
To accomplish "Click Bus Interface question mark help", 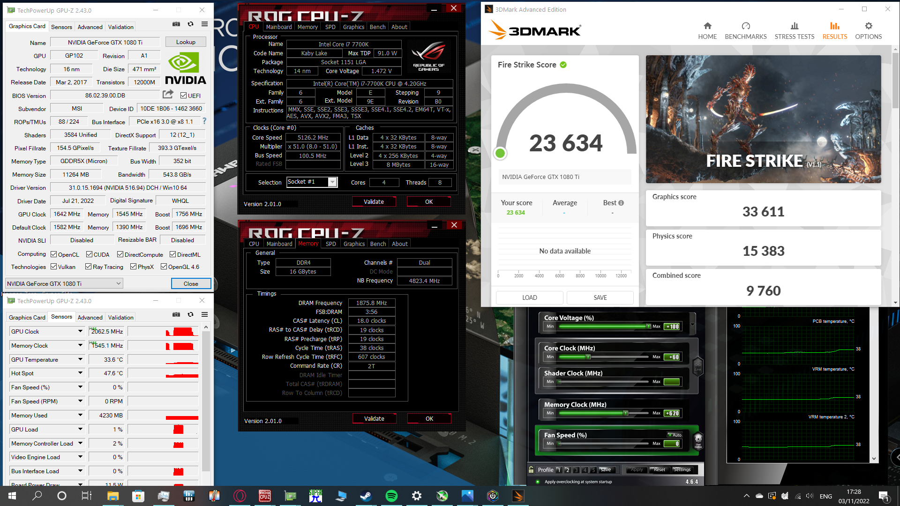I will coord(204,121).
